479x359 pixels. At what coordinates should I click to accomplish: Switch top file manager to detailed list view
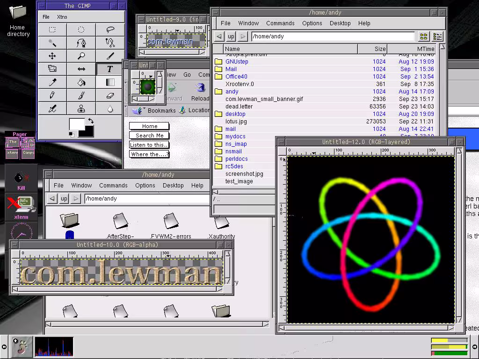(x=437, y=36)
